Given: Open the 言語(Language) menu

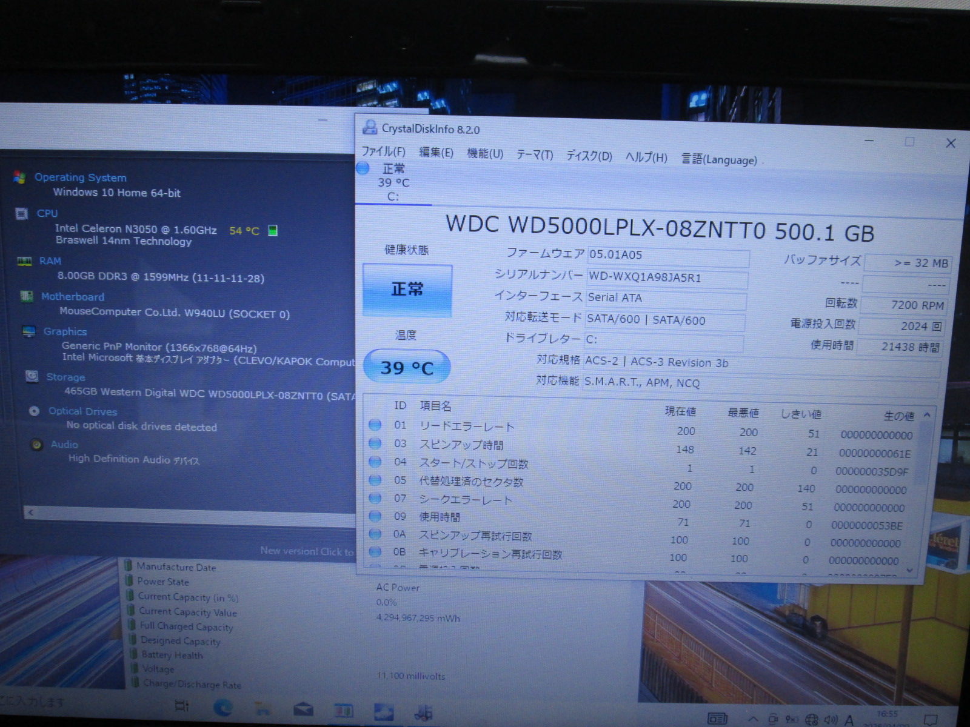Looking at the screenshot, I should pos(719,159).
